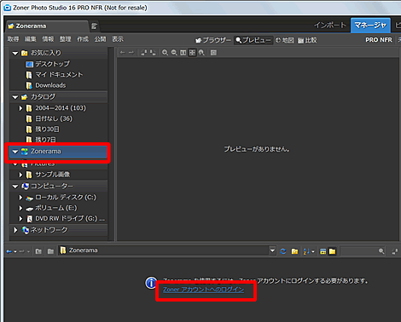Screen dimensions: 401x322
Task: Open the 編集 menu
Action: pyautogui.click(x=31, y=39)
